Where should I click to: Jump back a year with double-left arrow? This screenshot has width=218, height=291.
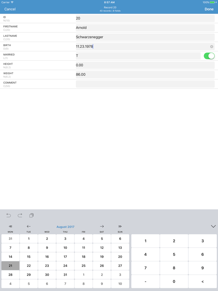[10, 227]
